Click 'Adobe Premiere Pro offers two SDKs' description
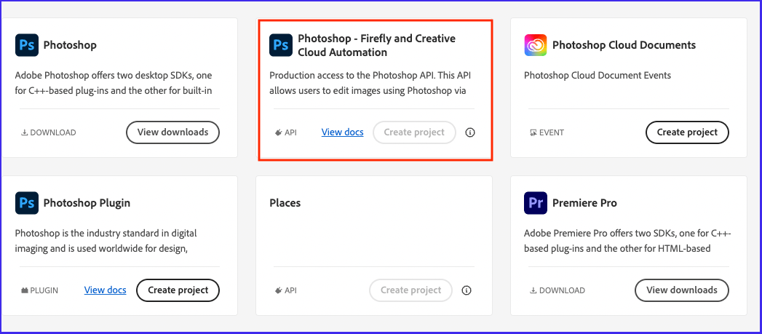Viewport: 762px width, 334px height. click(x=627, y=241)
